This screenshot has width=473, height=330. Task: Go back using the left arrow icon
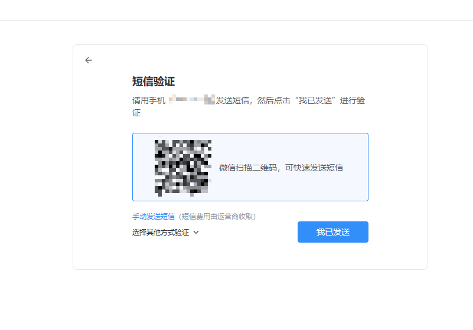point(89,60)
